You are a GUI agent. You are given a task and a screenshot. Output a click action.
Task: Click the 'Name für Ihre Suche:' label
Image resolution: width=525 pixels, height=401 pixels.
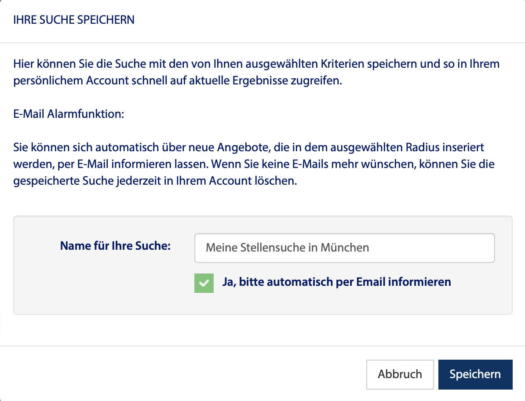[116, 246]
